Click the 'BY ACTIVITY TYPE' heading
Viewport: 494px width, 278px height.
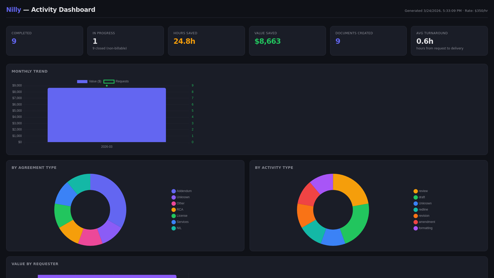(274, 168)
